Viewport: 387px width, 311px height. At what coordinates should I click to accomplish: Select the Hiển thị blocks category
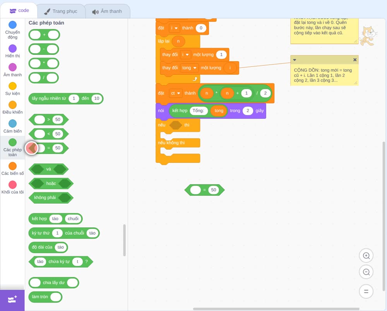12,51
